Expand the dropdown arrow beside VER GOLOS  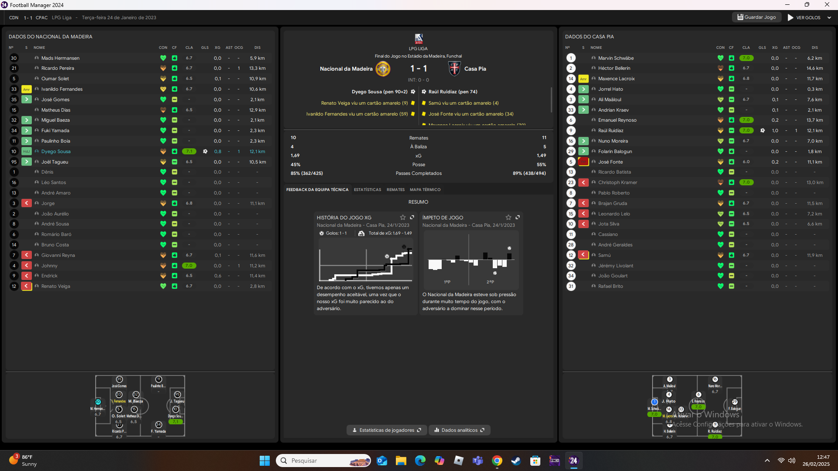(x=829, y=17)
